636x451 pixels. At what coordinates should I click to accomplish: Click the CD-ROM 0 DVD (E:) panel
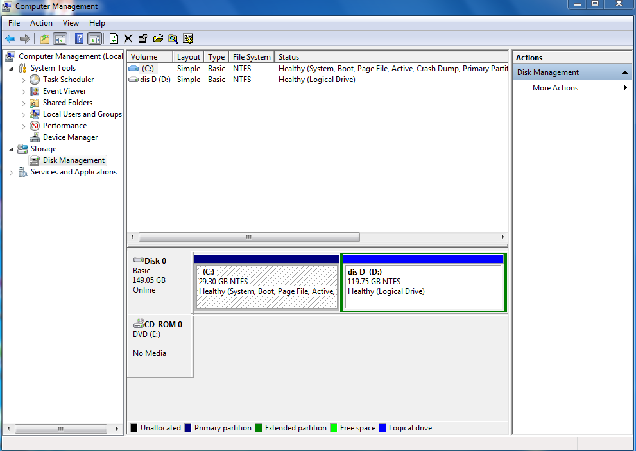tap(160, 346)
